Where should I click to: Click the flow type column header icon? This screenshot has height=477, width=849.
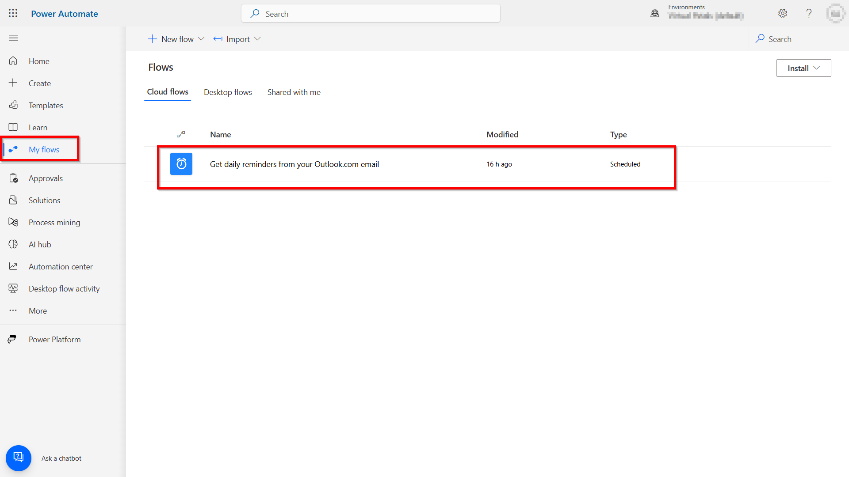[x=181, y=134]
